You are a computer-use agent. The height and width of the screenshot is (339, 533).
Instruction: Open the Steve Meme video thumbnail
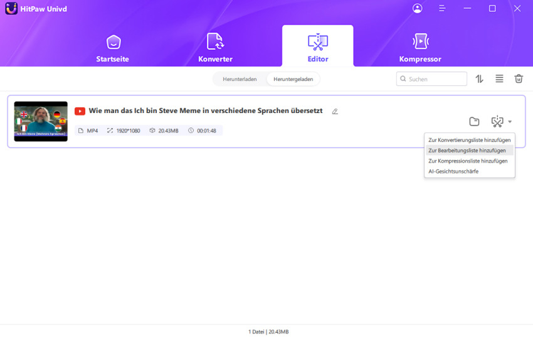(41, 121)
